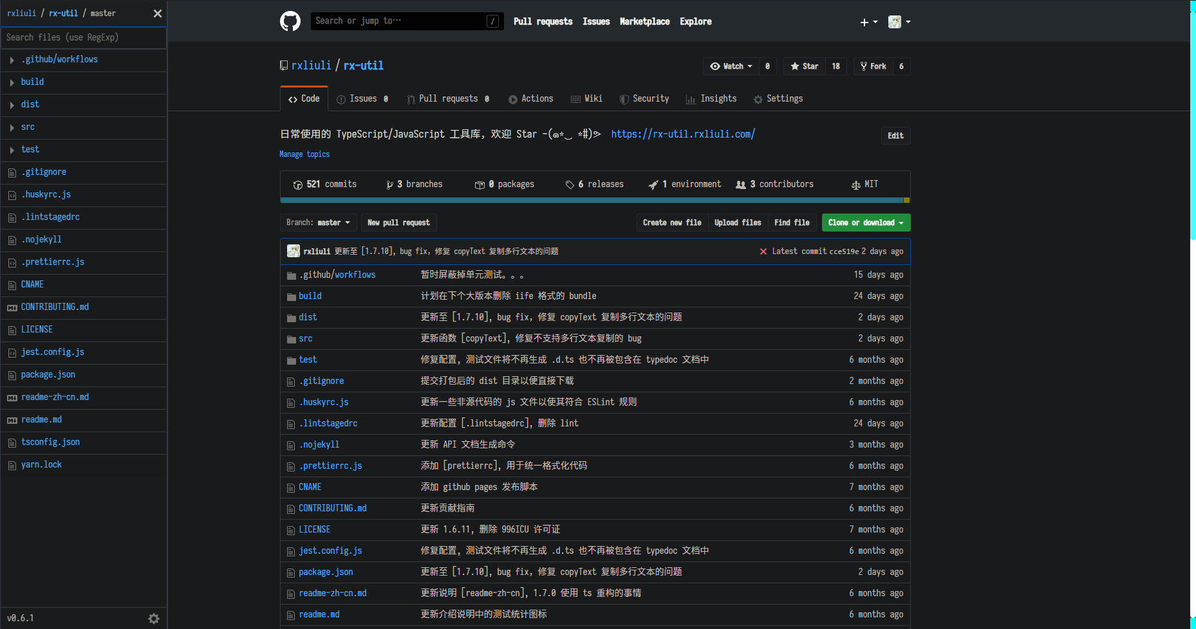
Task: Click the red failed-status X icon on latest commit
Action: (x=763, y=251)
